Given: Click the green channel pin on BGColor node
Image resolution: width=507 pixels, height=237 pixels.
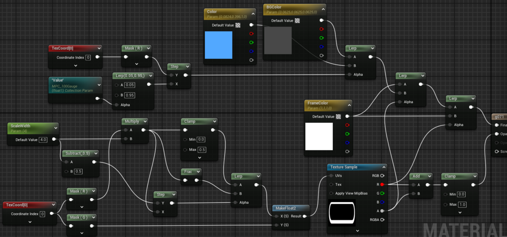Looking at the screenshot, I should [x=322, y=38].
